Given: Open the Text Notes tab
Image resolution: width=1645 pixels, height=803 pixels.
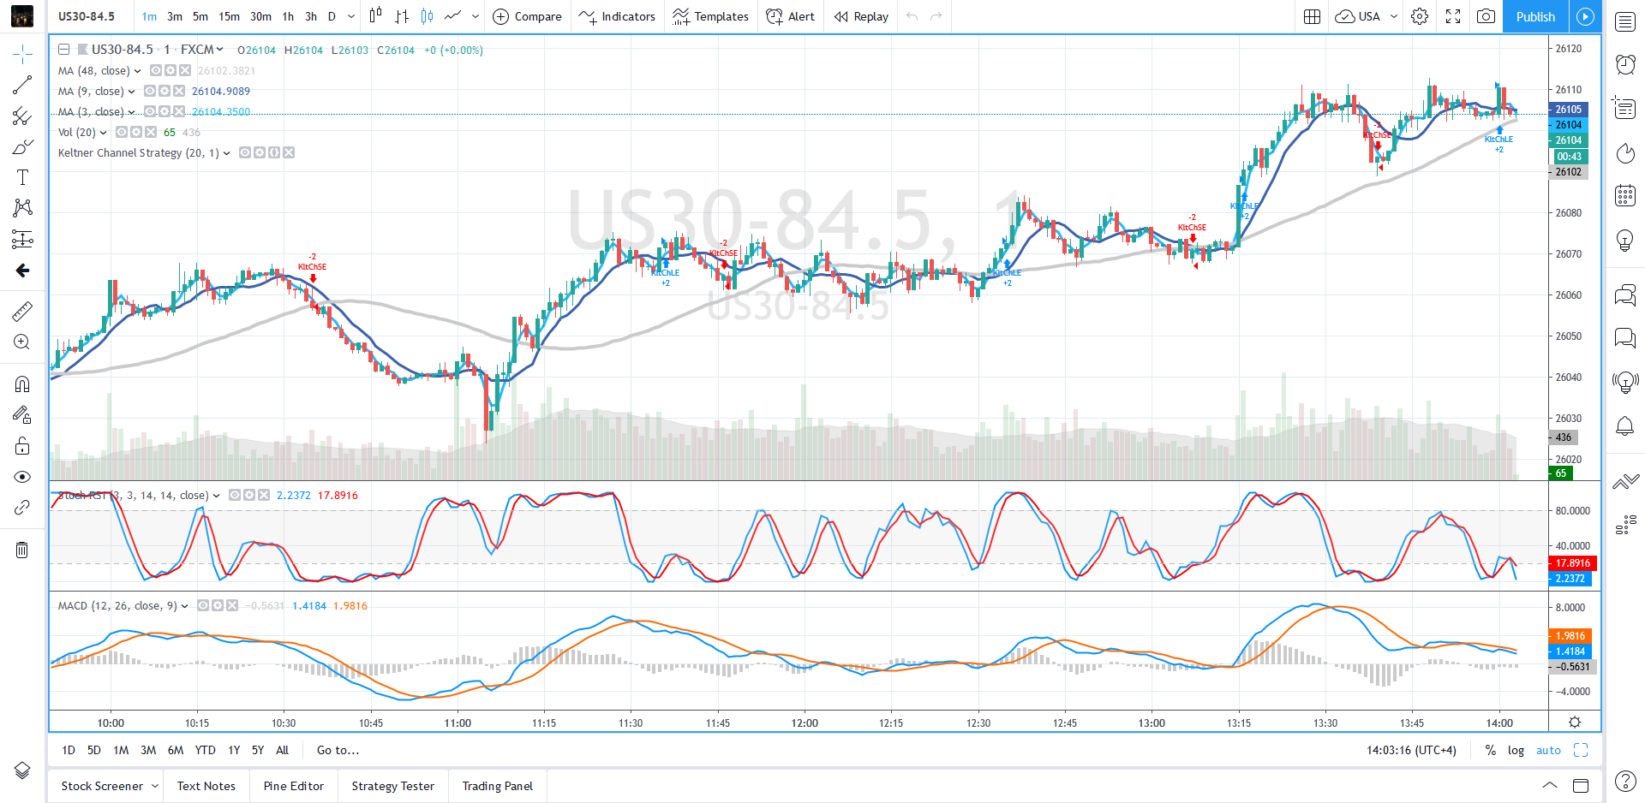Looking at the screenshot, I should pos(206,786).
